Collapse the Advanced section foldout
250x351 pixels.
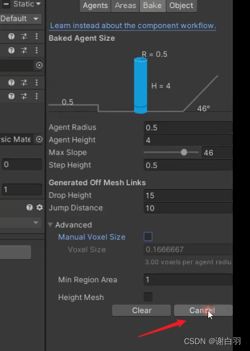(50, 225)
